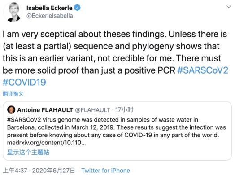
Task: Open the 17小时 timestamp of quoted tweet
Action: 124,110
